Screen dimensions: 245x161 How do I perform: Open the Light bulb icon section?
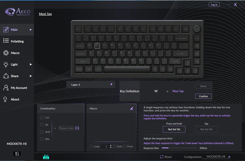(6, 64)
